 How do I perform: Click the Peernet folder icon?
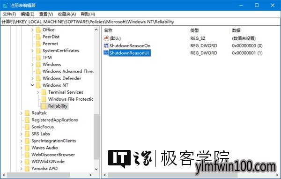[x=38, y=44]
